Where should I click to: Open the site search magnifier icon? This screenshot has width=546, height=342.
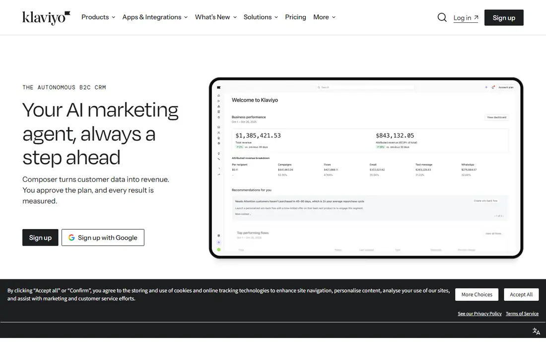(442, 17)
